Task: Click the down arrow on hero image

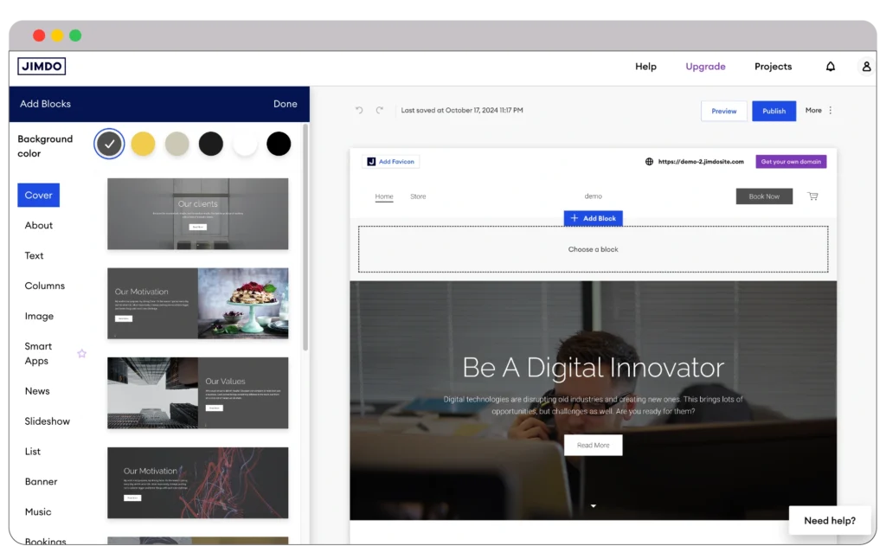Action: tap(594, 506)
